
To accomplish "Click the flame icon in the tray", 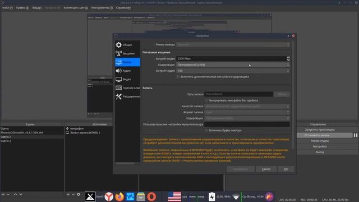I will coord(269,196).
